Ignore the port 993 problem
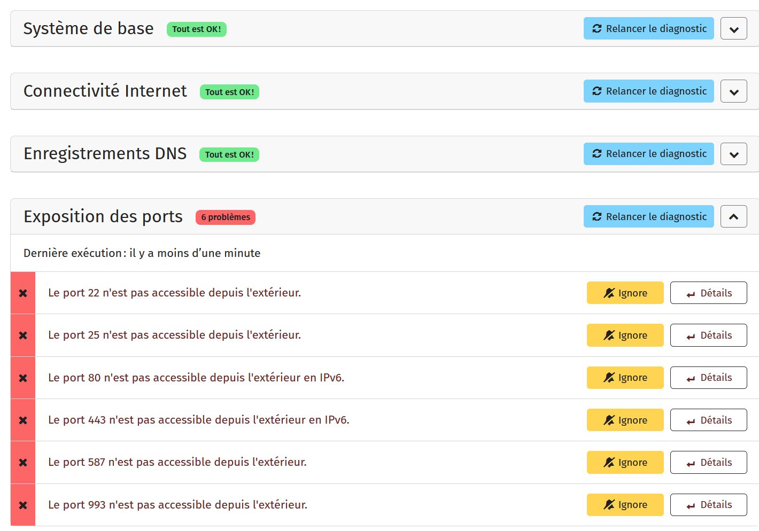759x531 pixels. 625,505
